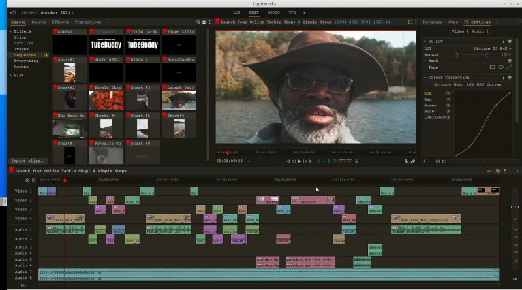The width and height of the screenshot is (522, 290).
Task: Search assets with the magnifier icon
Action: pos(198,22)
